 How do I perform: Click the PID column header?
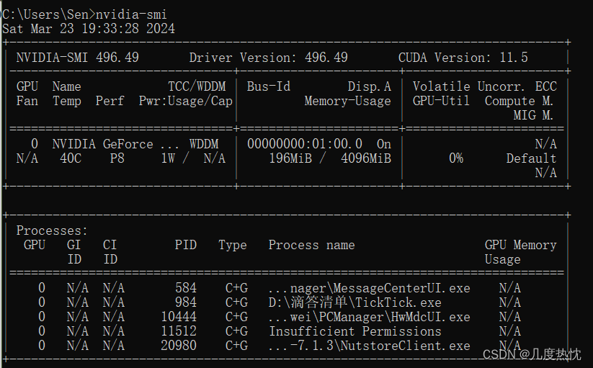coord(186,245)
